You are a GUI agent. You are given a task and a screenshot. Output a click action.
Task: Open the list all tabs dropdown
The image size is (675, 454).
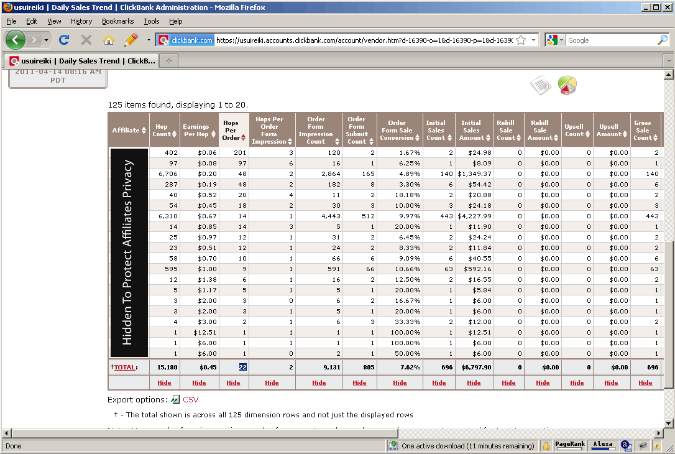[x=668, y=61]
